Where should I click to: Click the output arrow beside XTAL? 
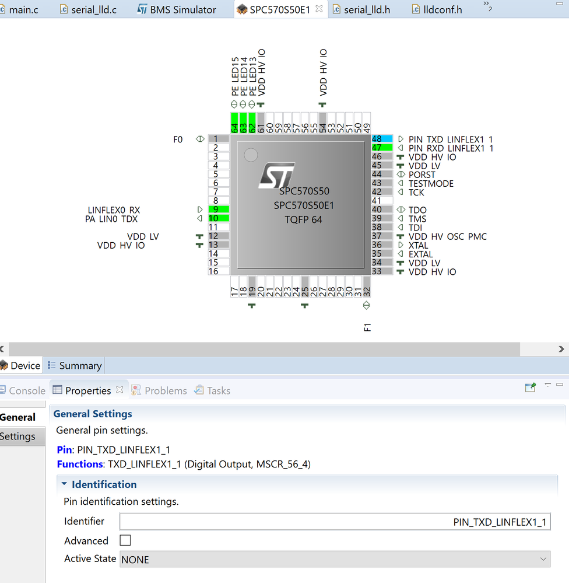pos(401,245)
